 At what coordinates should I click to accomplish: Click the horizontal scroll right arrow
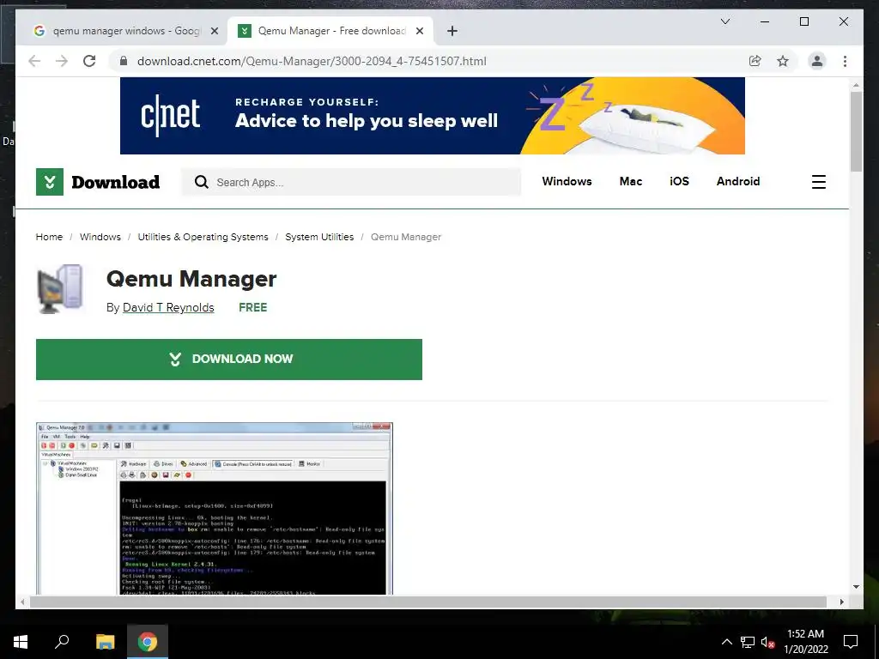pyautogui.click(x=841, y=602)
